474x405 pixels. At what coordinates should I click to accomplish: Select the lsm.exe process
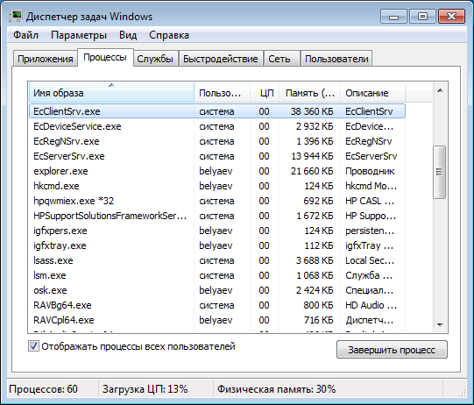coord(217,275)
